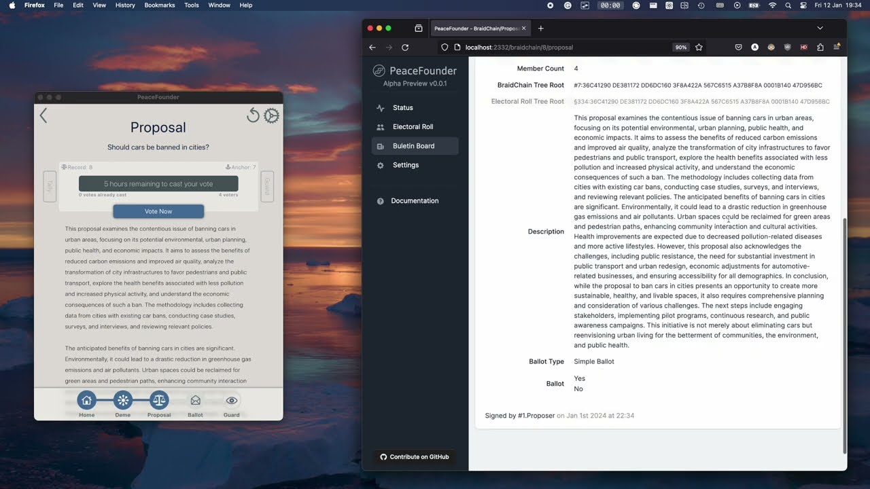Open a new Firefox tab with plus
The width and height of the screenshot is (870, 489).
(x=541, y=29)
